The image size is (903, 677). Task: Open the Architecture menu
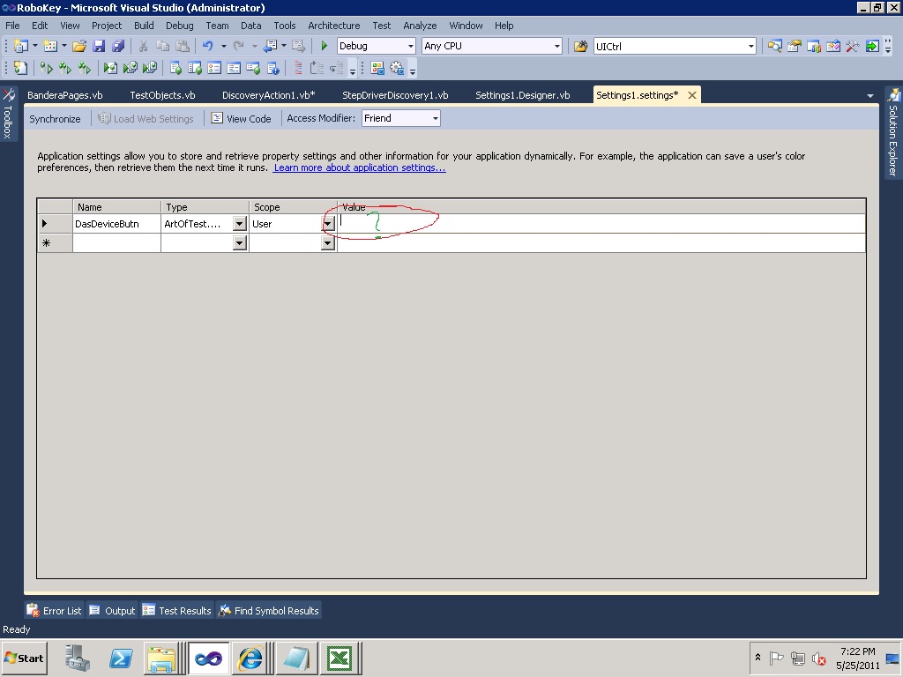[x=334, y=26]
